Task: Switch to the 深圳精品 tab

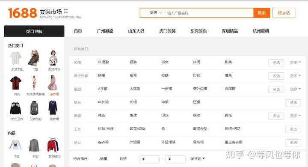Action: tap(230, 31)
